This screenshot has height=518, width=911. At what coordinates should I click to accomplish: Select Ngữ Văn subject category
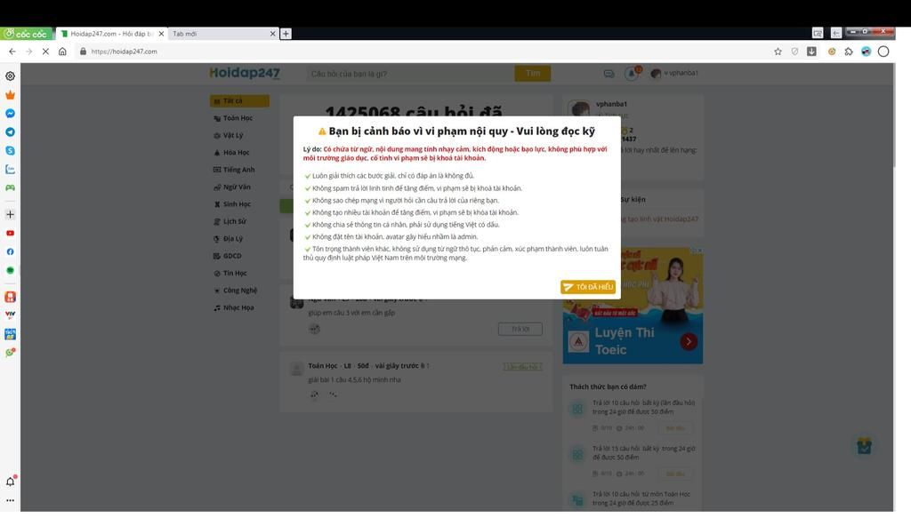click(232, 187)
